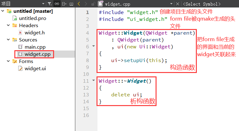The width and height of the screenshot is (239, 131).
Task: Select widget.cpp in project tree
Action: tap(37, 54)
